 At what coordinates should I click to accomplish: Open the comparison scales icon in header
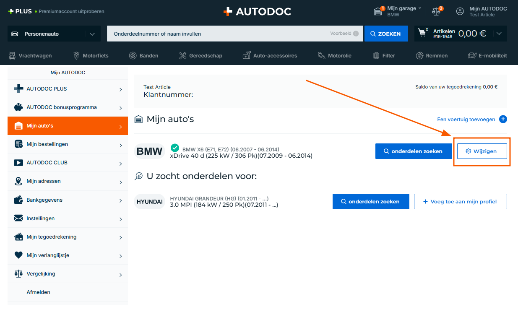[x=437, y=11]
